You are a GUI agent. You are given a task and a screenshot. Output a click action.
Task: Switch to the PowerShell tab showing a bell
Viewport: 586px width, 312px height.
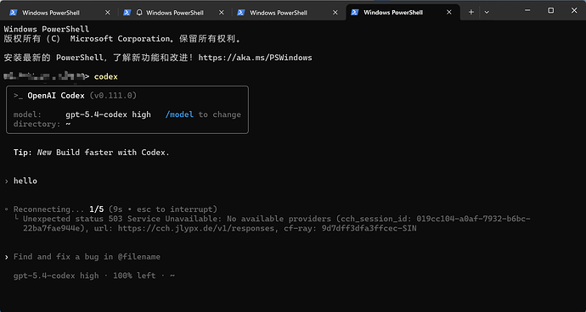tap(175, 13)
